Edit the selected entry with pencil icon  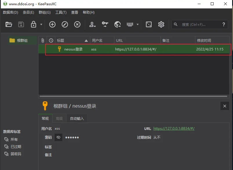coord(65,24)
